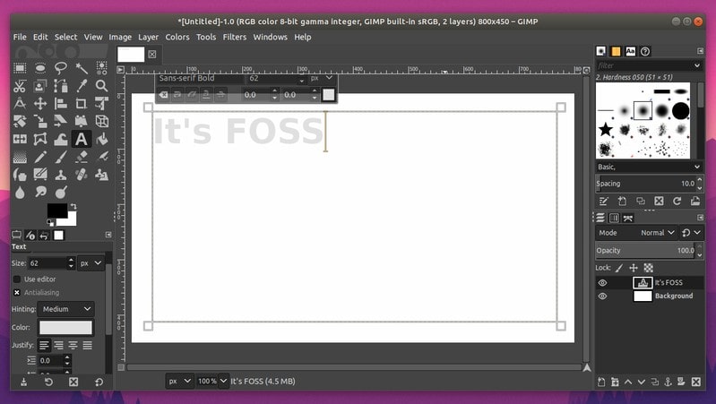This screenshot has height=404, width=716.
Task: Open the Edit menu
Action: pos(40,37)
